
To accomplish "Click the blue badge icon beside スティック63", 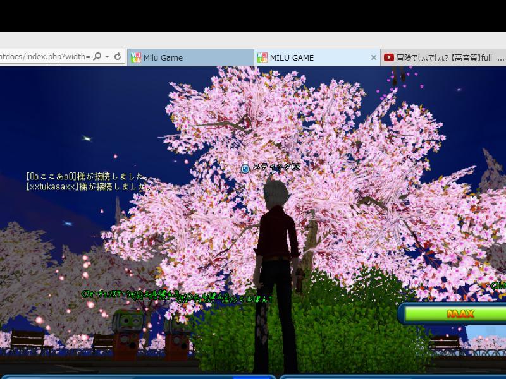I will coord(245,169).
